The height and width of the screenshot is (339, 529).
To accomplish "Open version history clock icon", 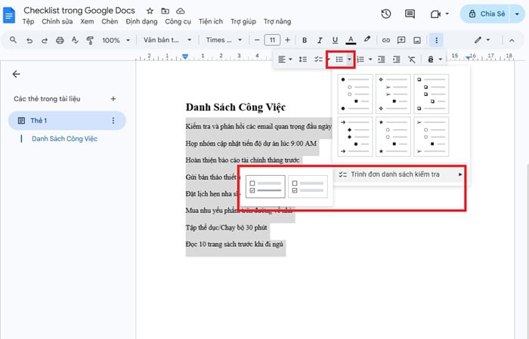I will tap(386, 14).
